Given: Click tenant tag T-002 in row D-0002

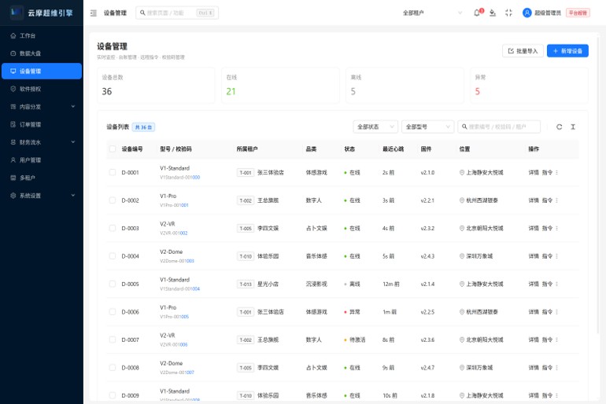Looking at the screenshot, I should (246, 200).
